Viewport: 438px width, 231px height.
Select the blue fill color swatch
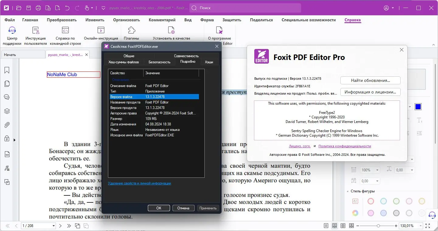click(418, 107)
